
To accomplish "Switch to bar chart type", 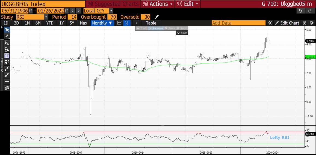I will pos(127,23).
